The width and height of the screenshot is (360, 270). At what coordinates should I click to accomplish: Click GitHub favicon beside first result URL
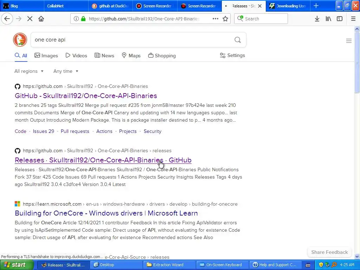tap(18, 86)
